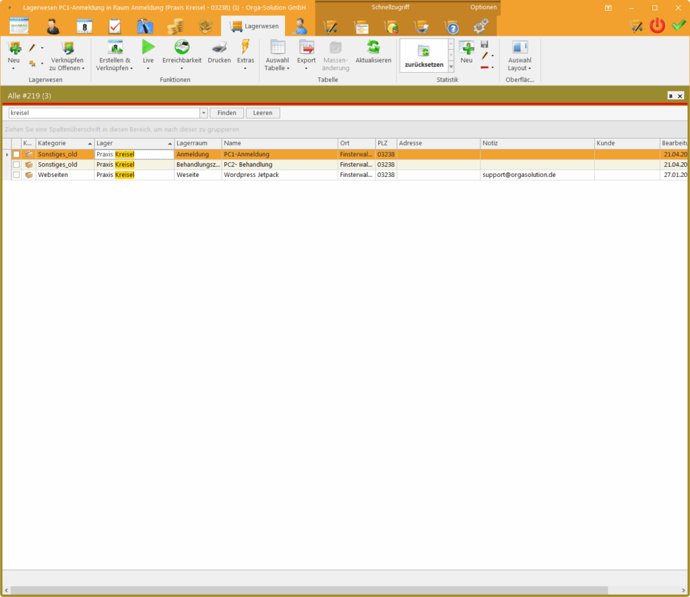
Task: Close the Alle #219 panel
Action: (680, 96)
